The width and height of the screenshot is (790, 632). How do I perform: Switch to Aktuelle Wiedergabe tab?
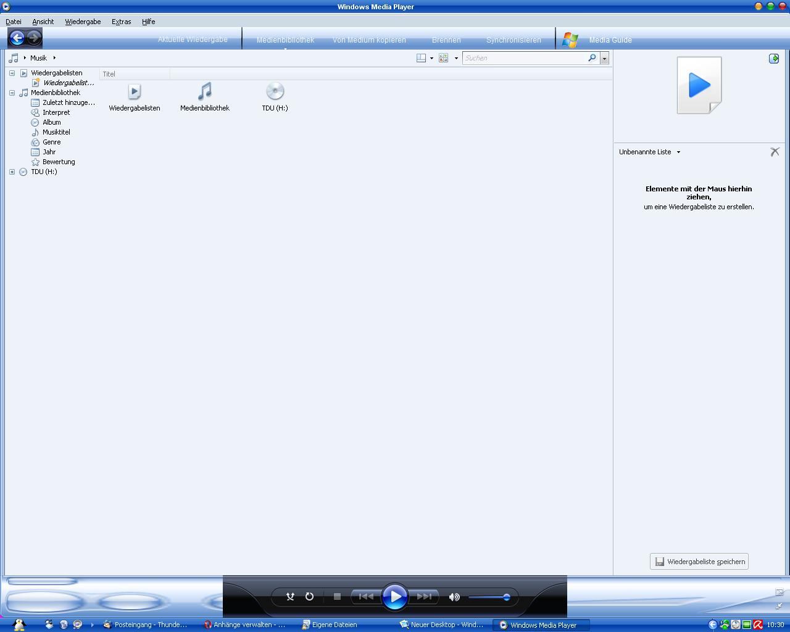[x=193, y=39]
